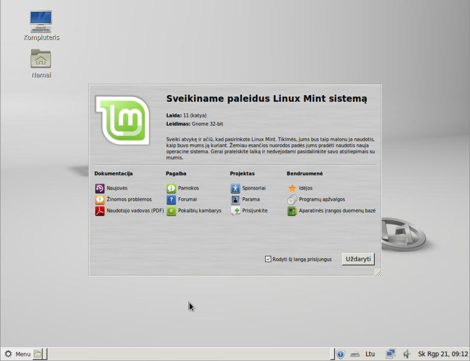Open Naujovės release notes

(x=111, y=188)
